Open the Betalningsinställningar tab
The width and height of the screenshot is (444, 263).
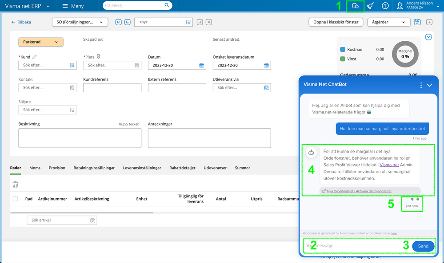(x=94, y=168)
